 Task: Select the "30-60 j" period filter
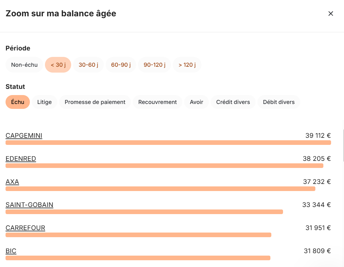point(88,65)
